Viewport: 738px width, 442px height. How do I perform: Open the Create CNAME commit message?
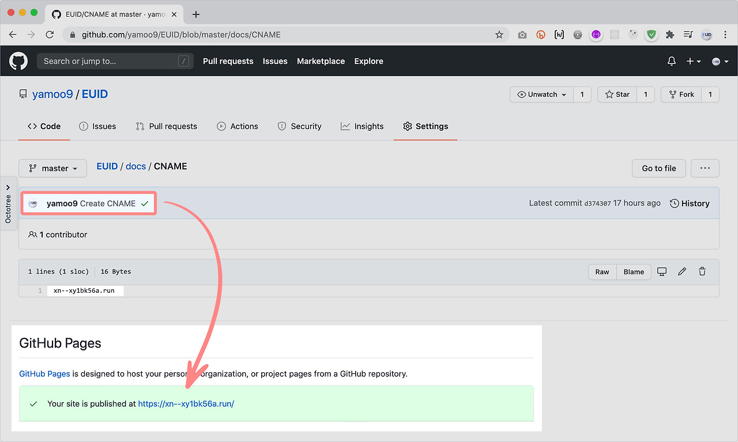(108, 203)
